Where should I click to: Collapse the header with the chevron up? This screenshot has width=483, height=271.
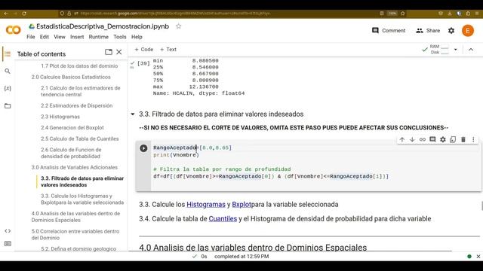[471, 50]
